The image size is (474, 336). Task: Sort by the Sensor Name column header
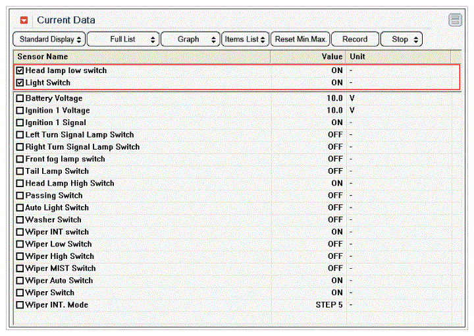42,57
